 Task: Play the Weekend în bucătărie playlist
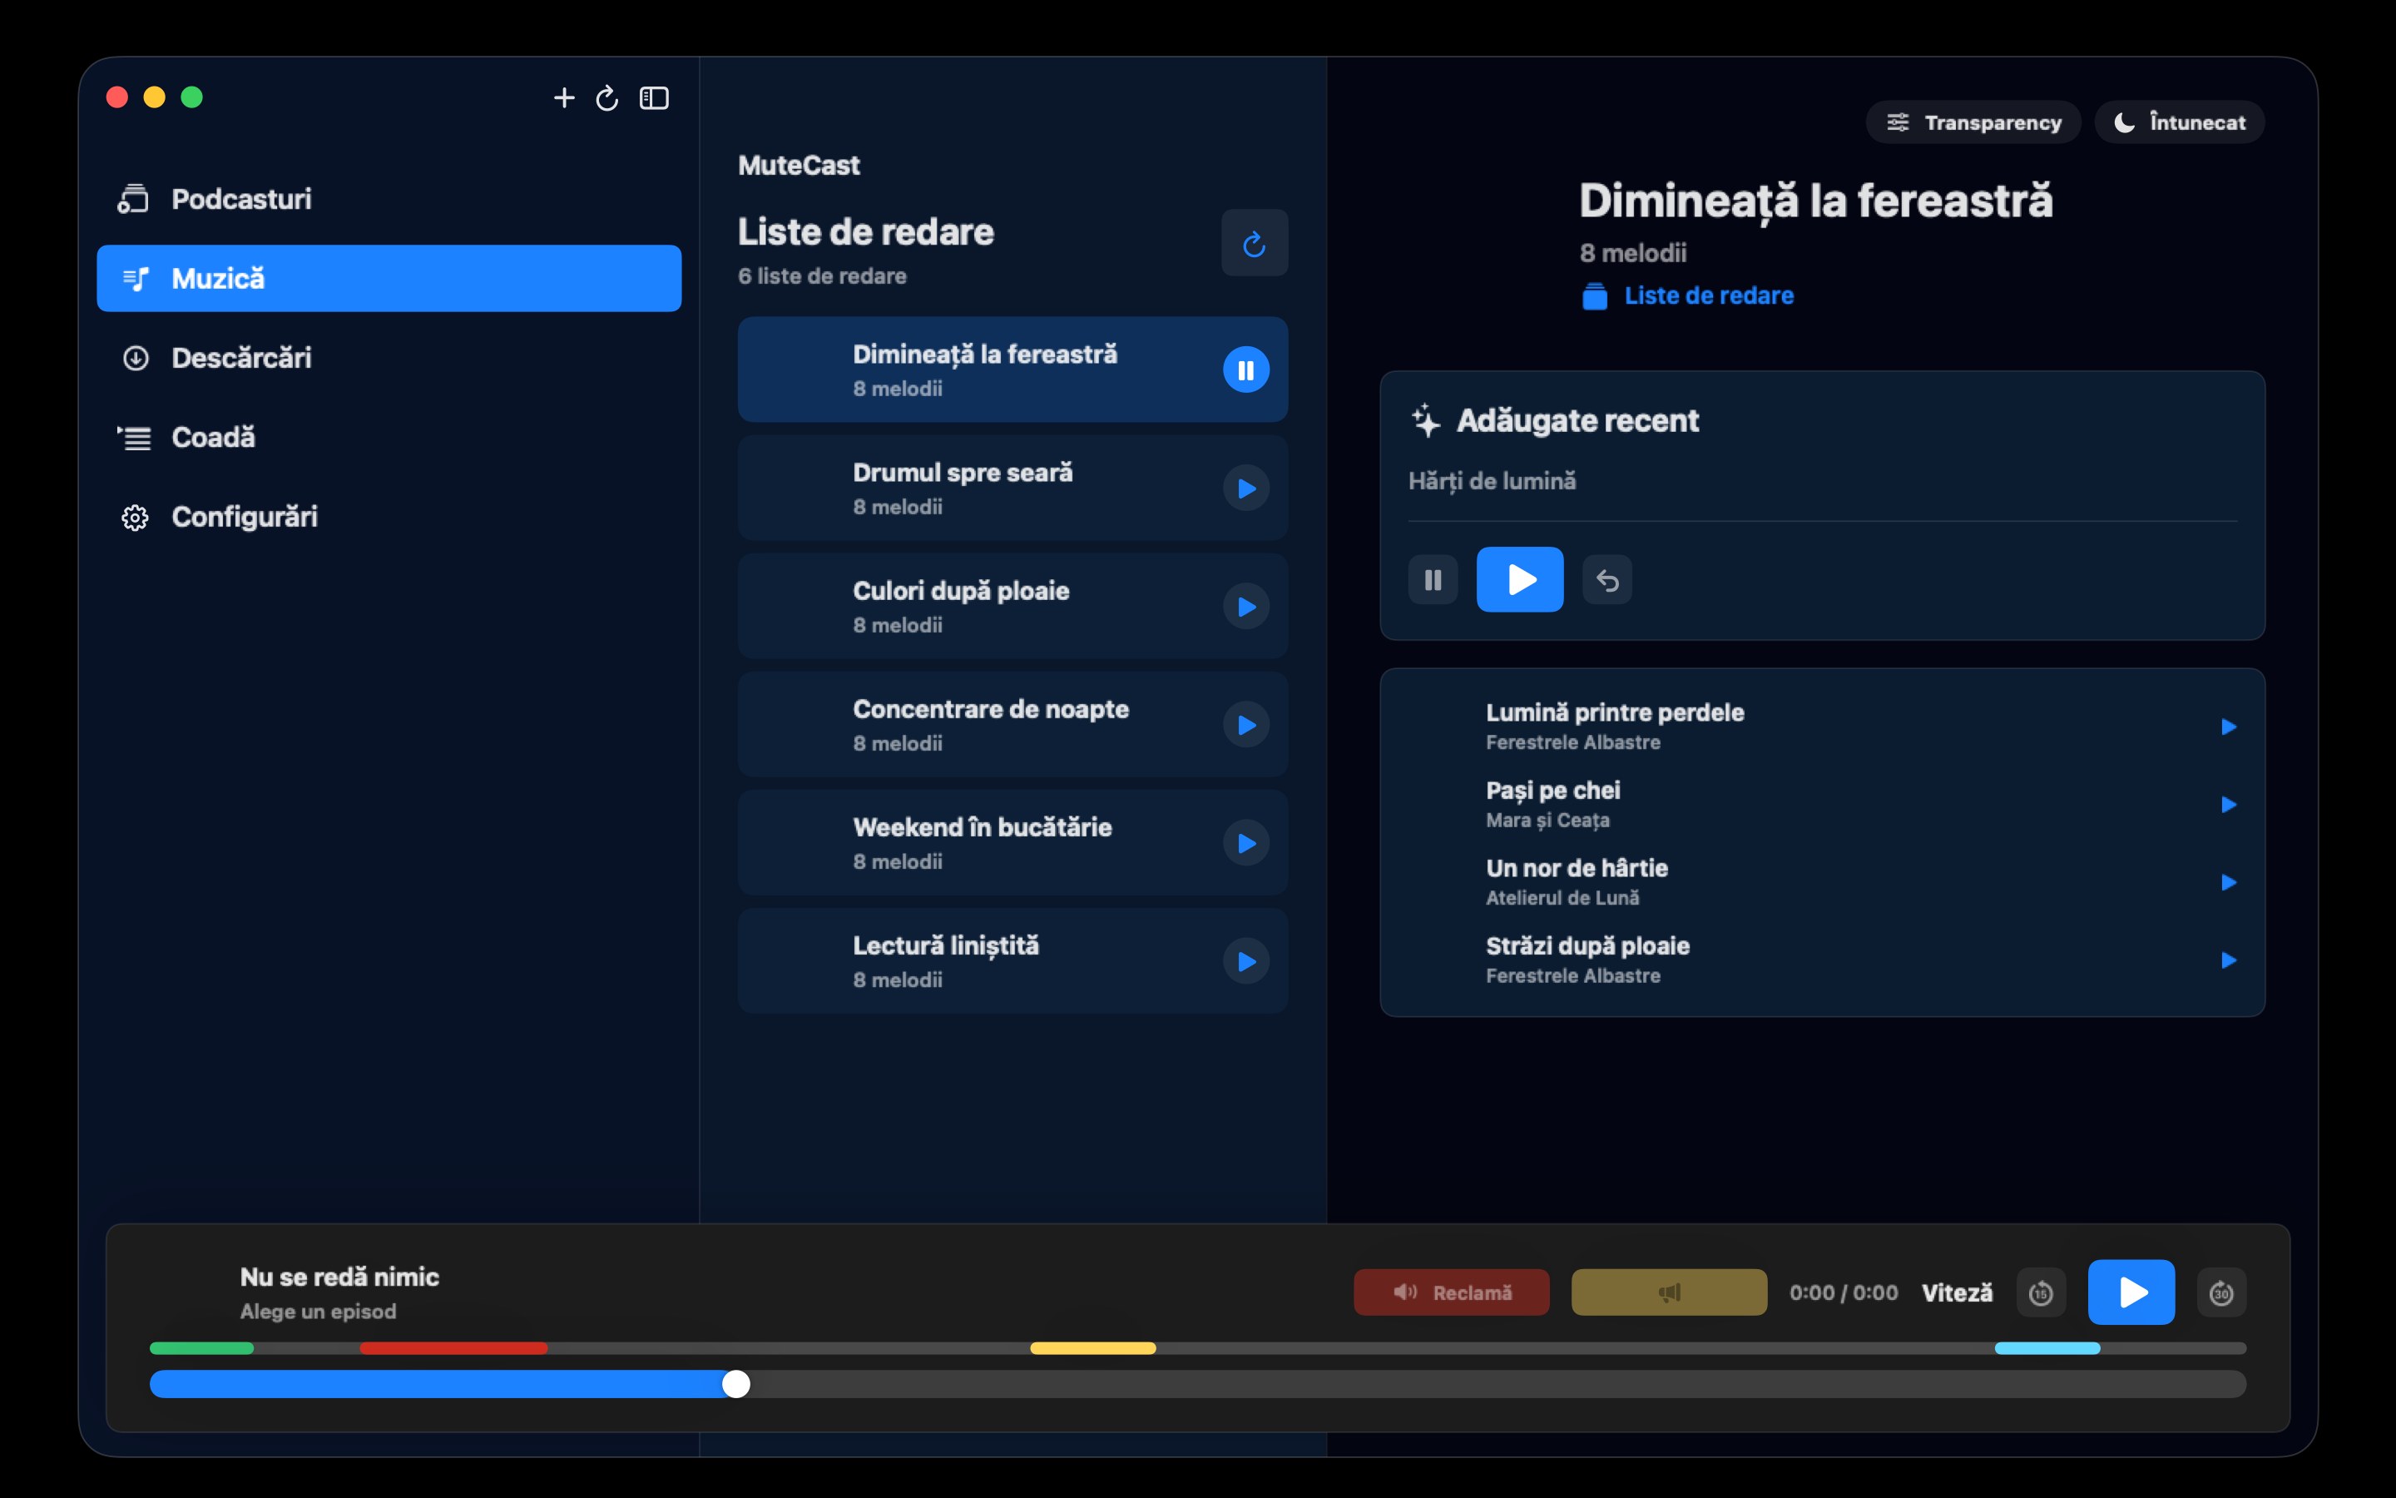(1245, 843)
